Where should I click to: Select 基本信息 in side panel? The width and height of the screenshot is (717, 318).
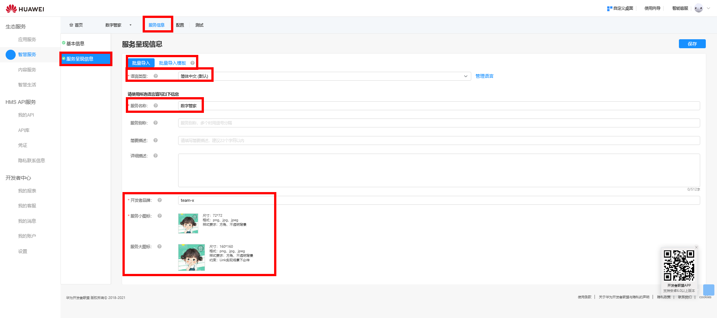point(75,44)
